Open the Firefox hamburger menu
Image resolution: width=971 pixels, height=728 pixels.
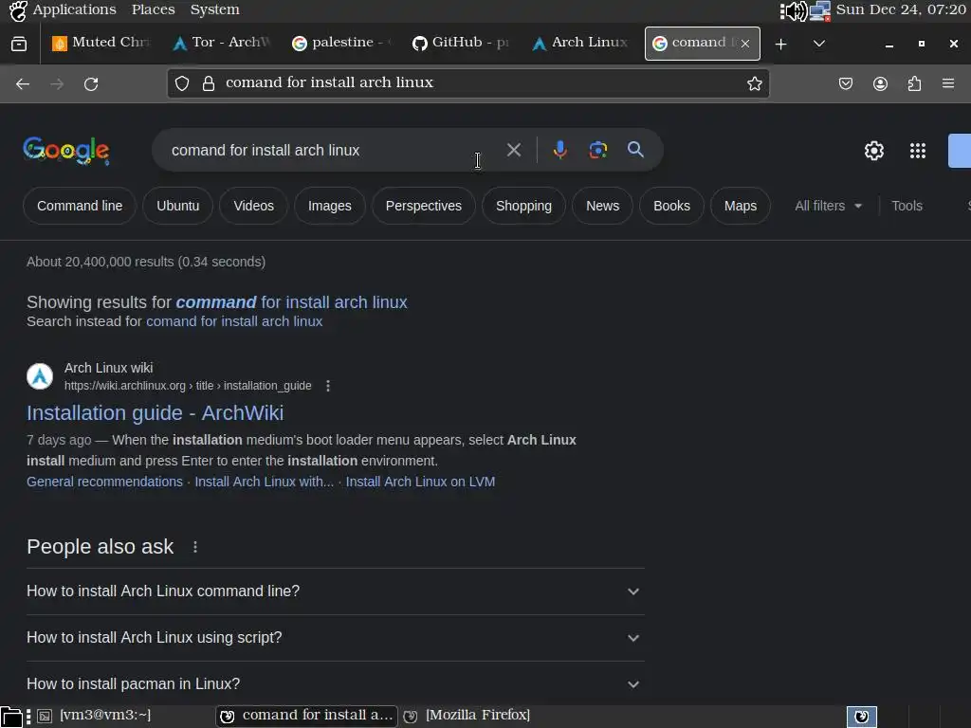coord(948,83)
